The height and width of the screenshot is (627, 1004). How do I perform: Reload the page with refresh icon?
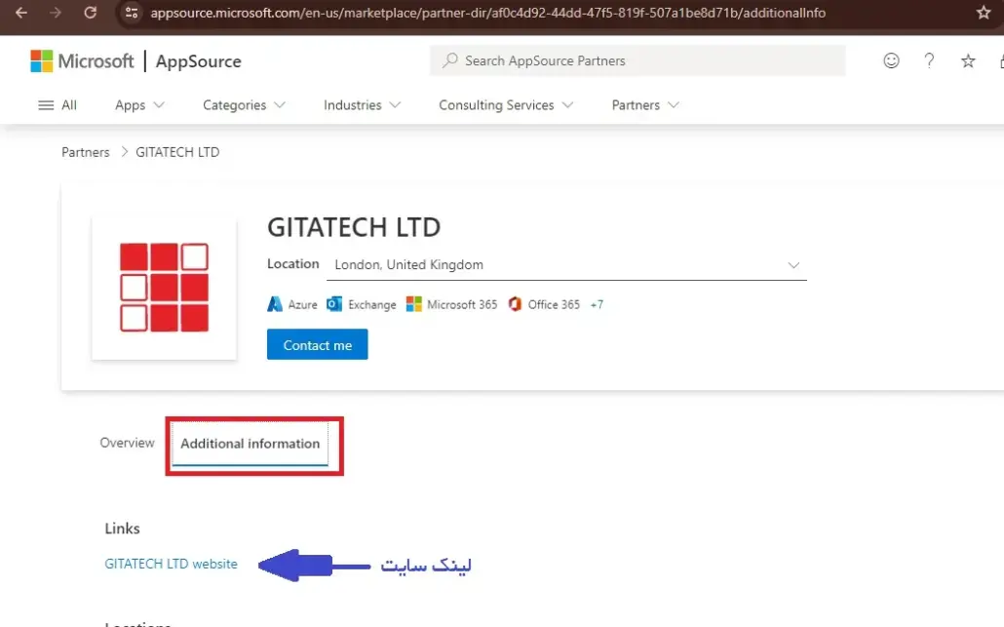click(91, 12)
